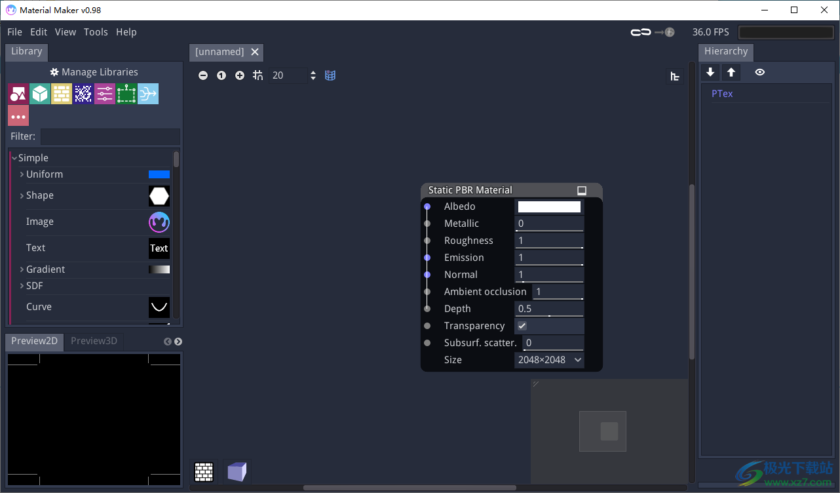Select the Preview2D tab

tap(35, 341)
